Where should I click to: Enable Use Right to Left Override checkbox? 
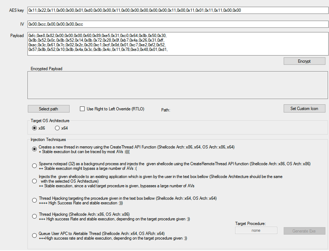pyautogui.click(x=82, y=109)
